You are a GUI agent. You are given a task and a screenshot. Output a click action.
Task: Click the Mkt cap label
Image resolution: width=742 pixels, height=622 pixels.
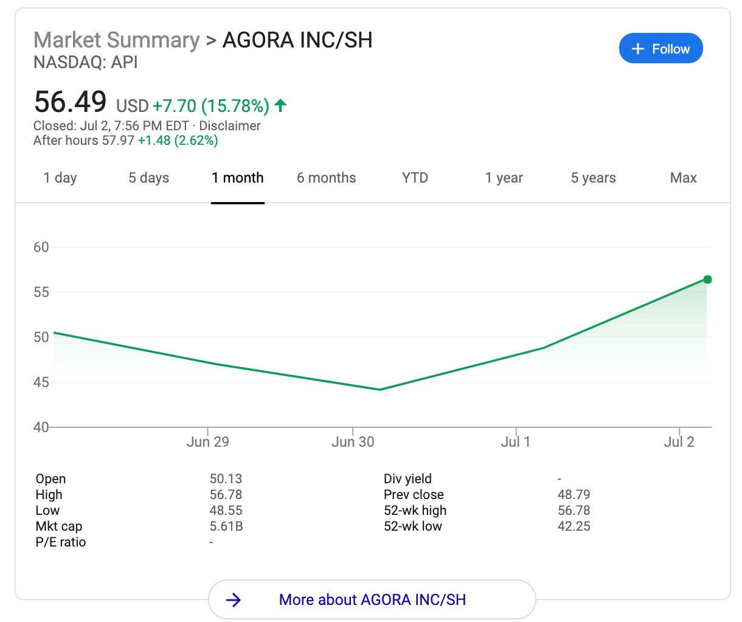click(59, 526)
